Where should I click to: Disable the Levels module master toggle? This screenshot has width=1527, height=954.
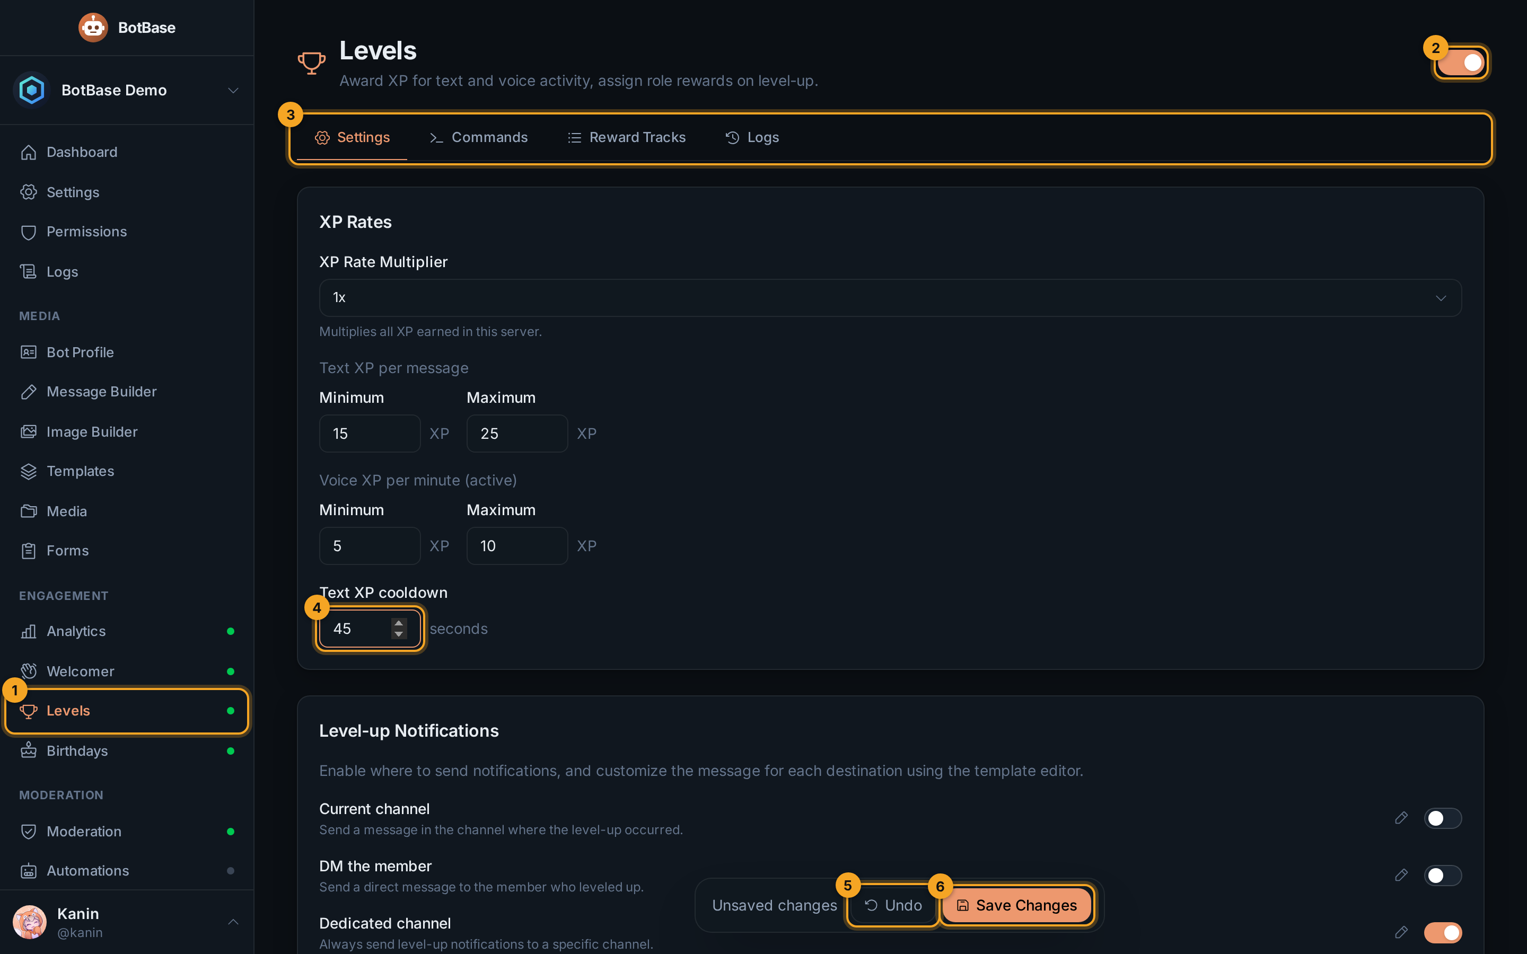pos(1461,63)
